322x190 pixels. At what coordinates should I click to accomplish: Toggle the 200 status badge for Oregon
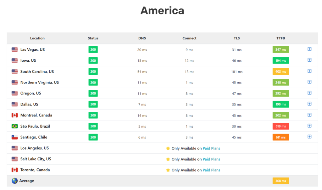point(93,93)
